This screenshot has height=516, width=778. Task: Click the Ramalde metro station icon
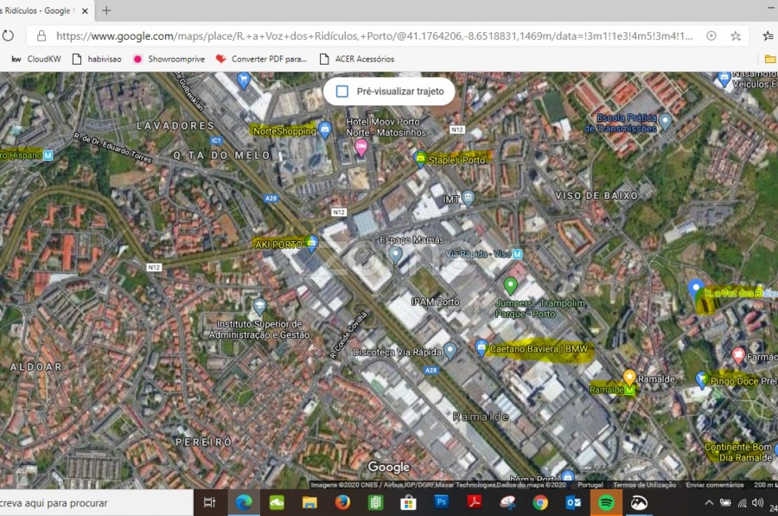point(629,391)
